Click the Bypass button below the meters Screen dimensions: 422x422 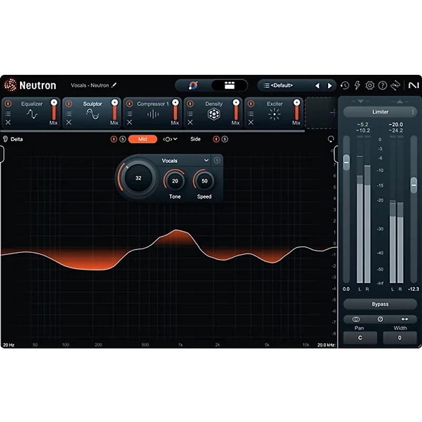380,304
